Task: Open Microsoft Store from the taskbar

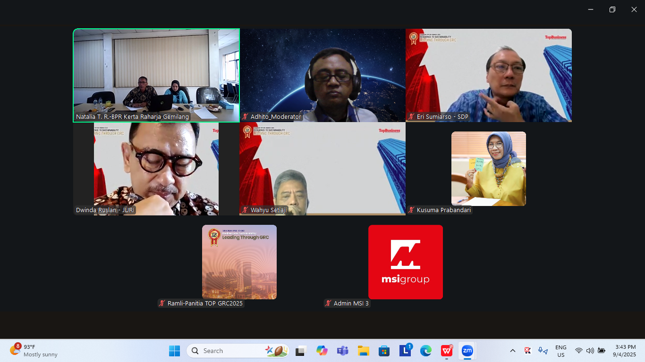Action: click(x=384, y=351)
